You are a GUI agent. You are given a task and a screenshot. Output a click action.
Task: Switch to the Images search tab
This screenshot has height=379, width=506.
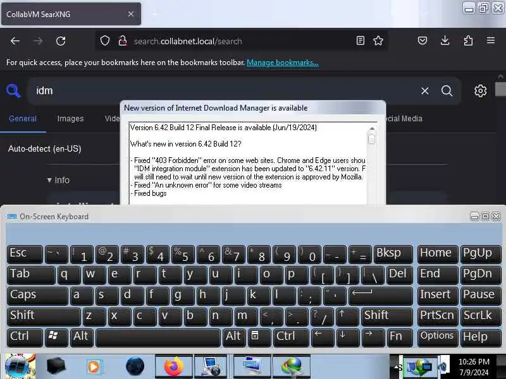point(70,119)
